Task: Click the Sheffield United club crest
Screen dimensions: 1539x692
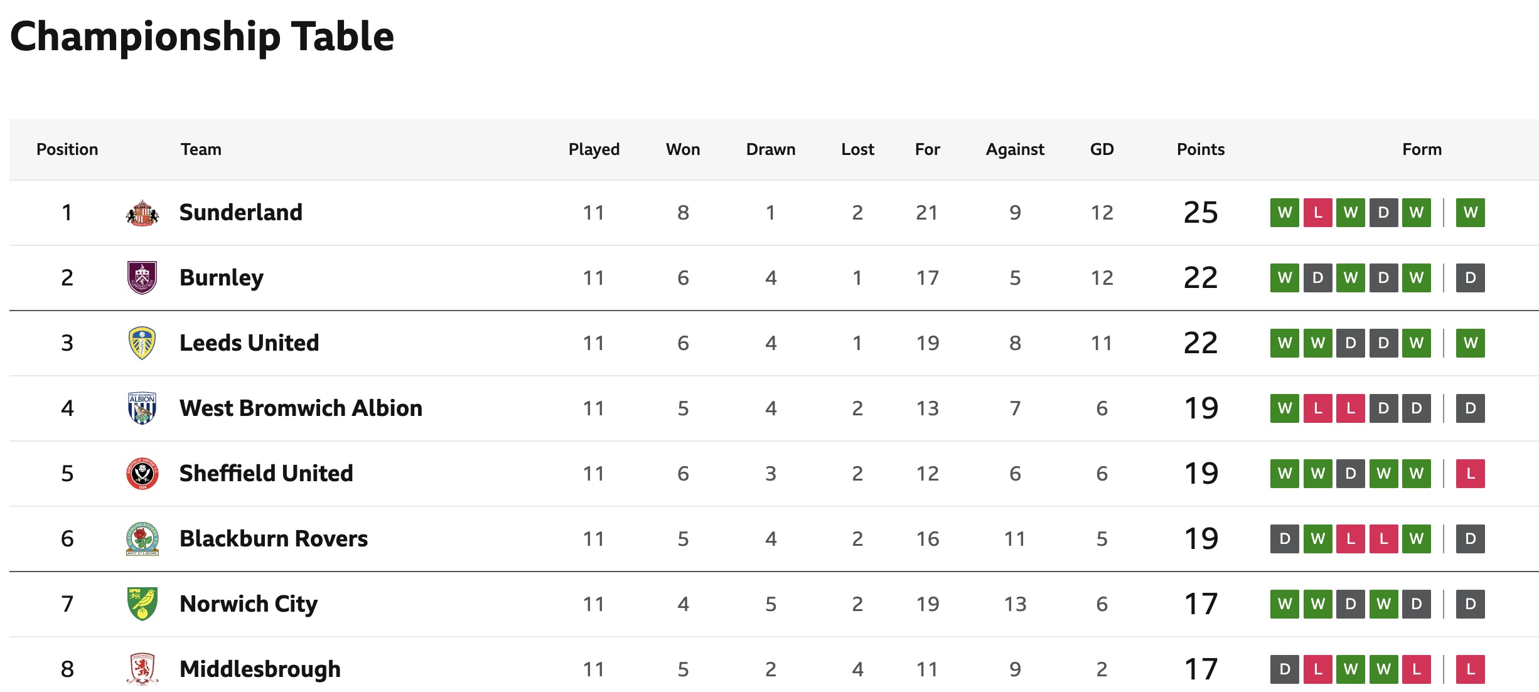Action: 142,474
